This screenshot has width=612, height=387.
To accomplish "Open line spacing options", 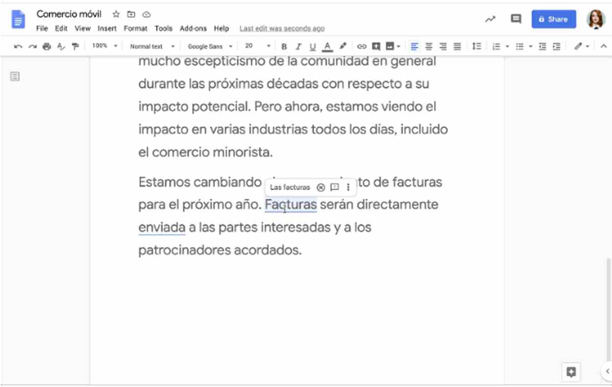I will tap(477, 46).
